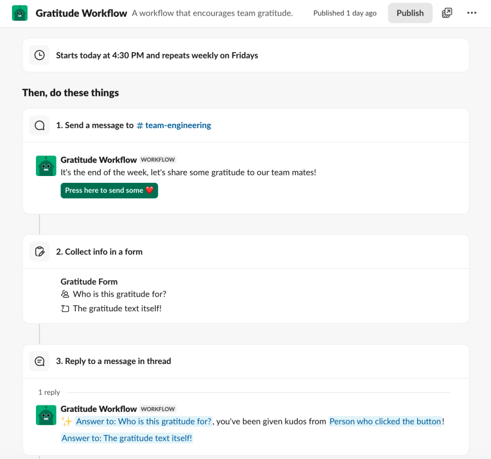Click the robot avatar in thread reply
The image size is (491, 459).
click(x=46, y=415)
